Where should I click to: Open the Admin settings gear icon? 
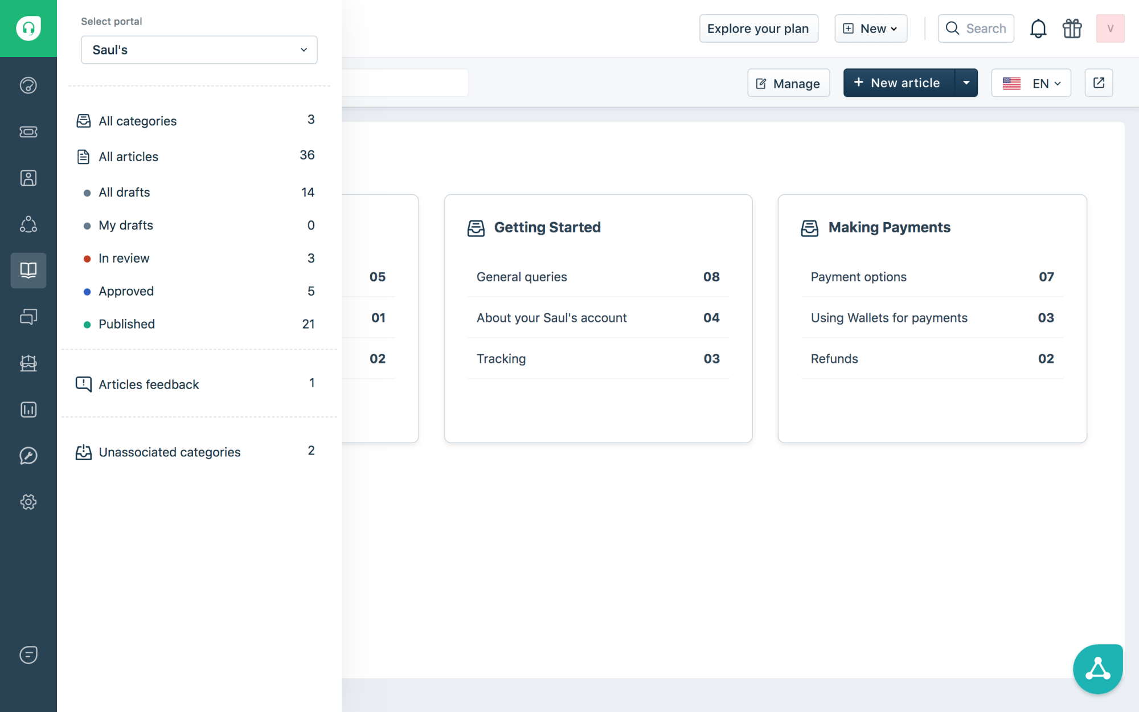[28, 502]
